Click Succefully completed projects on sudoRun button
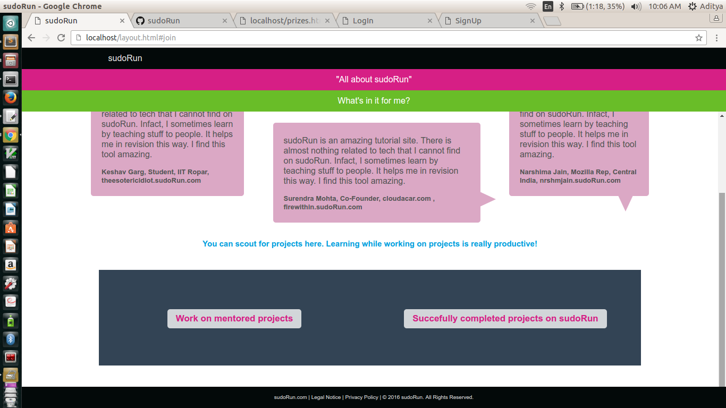 (x=505, y=319)
